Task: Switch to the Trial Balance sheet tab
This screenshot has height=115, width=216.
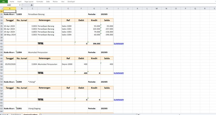Action: point(16,114)
